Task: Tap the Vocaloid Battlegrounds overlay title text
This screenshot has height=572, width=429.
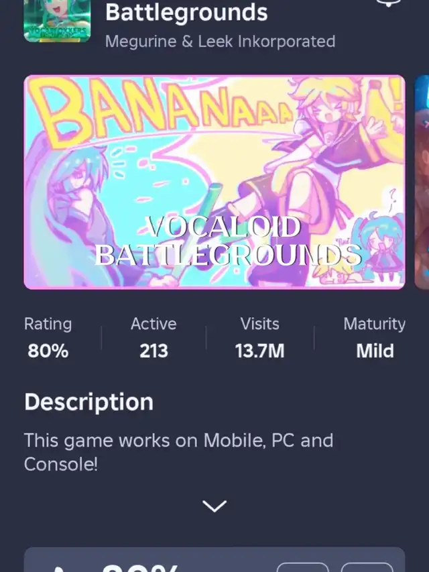Action: click(228, 241)
